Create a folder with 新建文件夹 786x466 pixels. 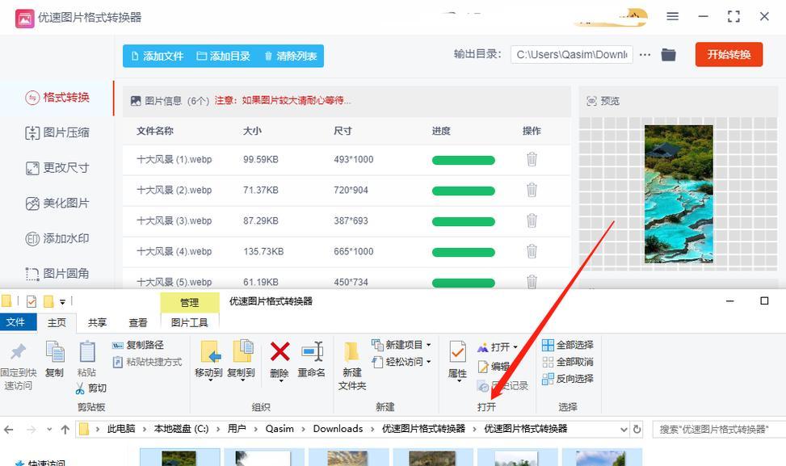tap(352, 367)
